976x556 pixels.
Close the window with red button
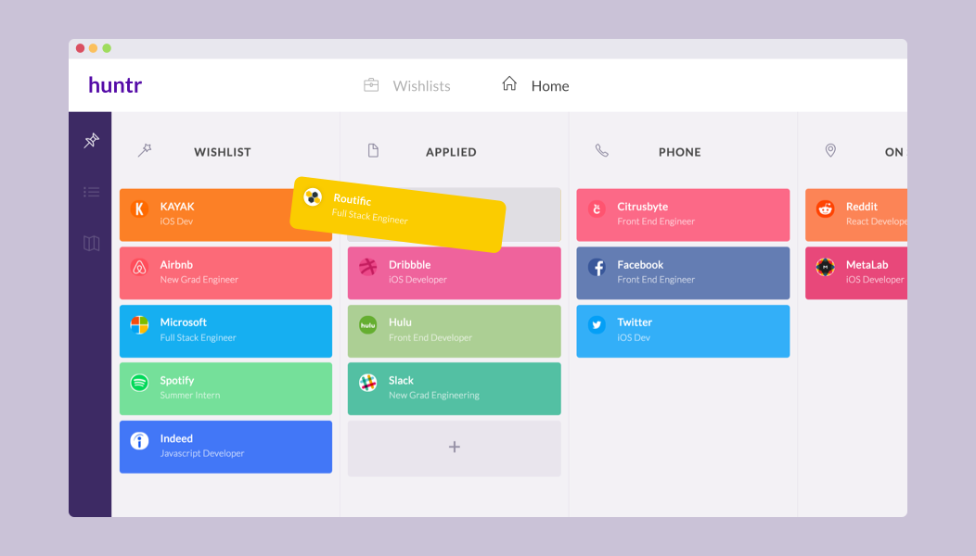coord(81,48)
